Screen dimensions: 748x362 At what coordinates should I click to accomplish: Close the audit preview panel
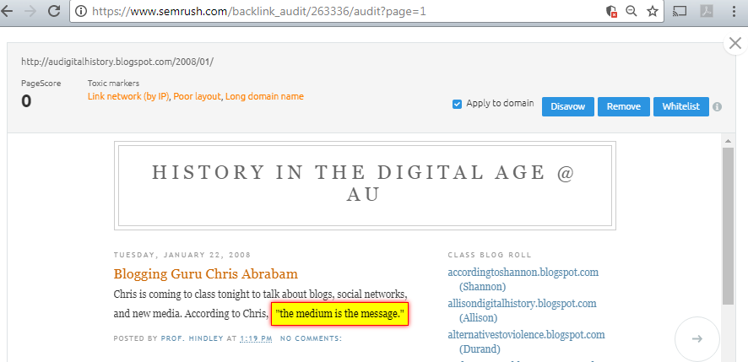point(734,46)
